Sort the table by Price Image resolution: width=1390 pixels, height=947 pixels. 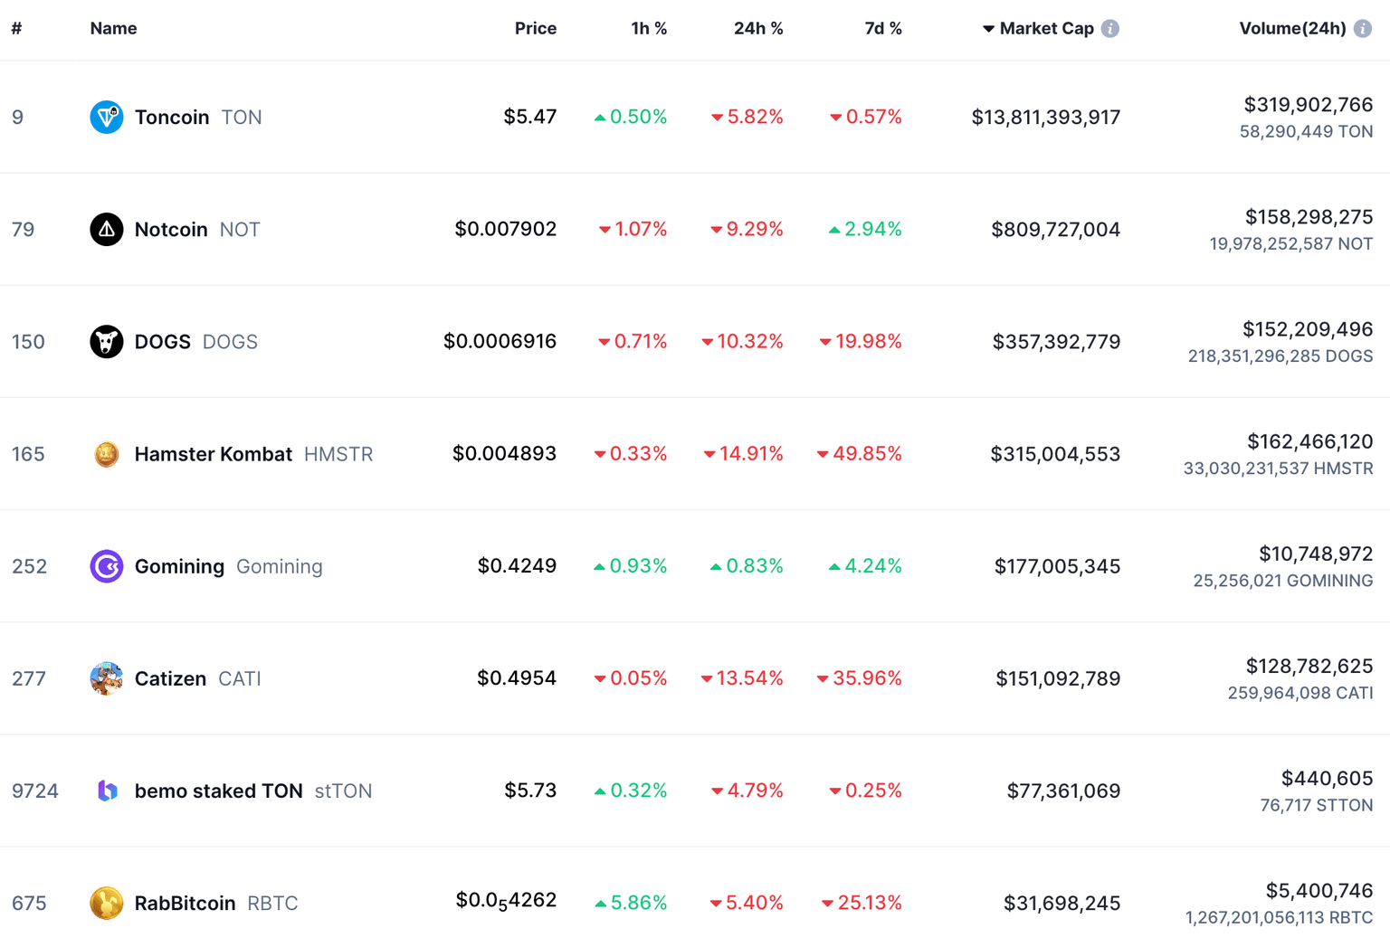(536, 28)
